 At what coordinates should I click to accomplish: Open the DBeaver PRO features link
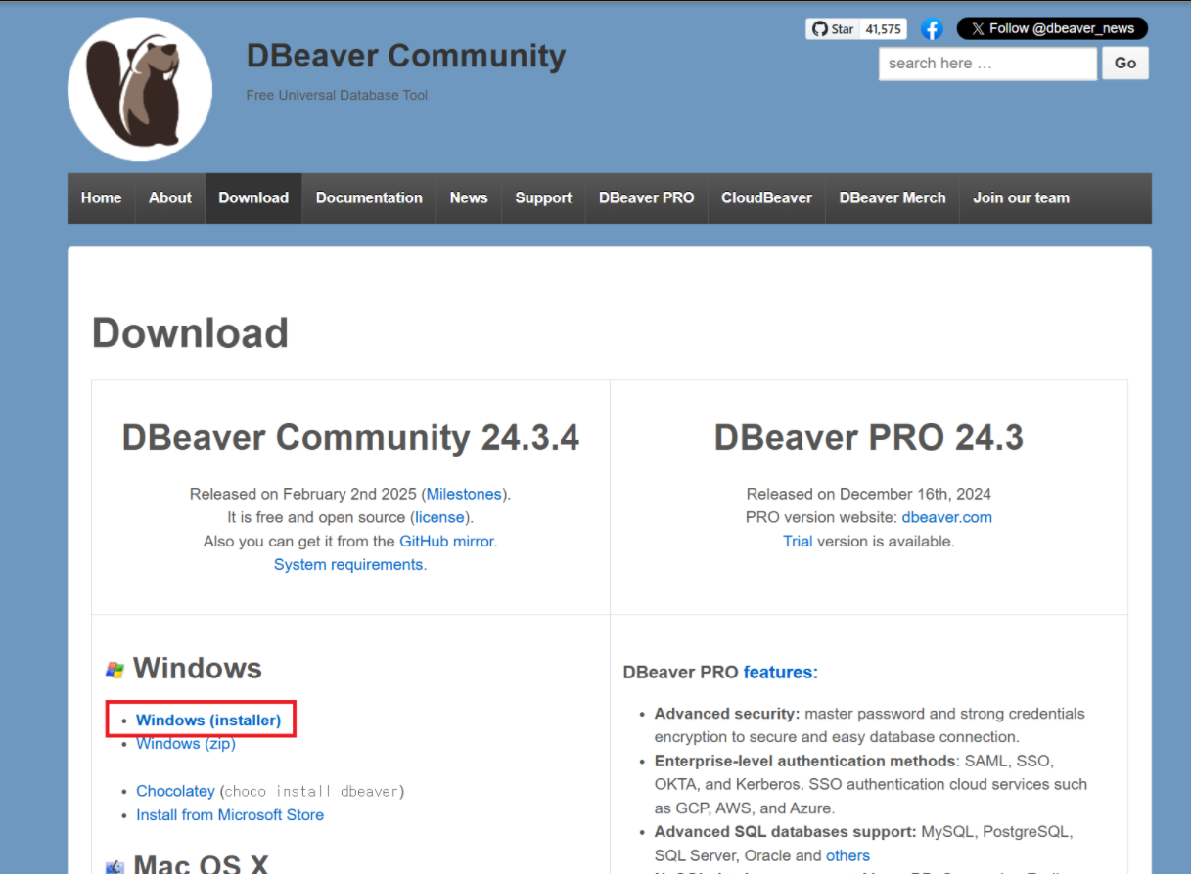tap(781, 672)
